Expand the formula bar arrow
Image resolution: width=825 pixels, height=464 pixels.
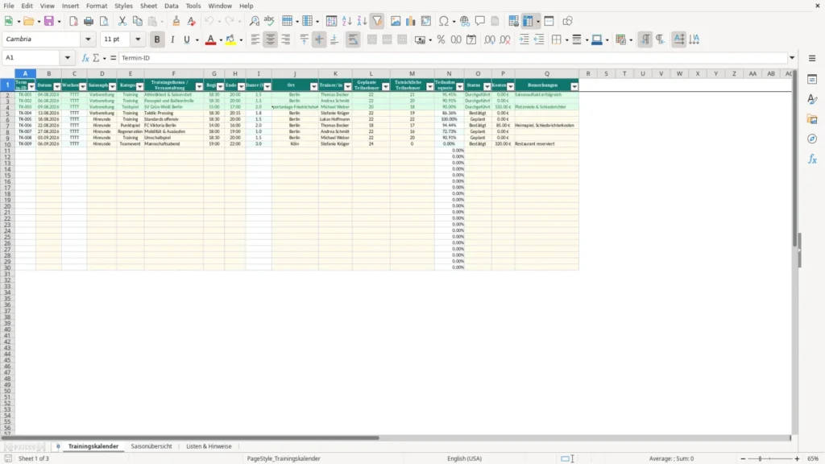coord(792,58)
